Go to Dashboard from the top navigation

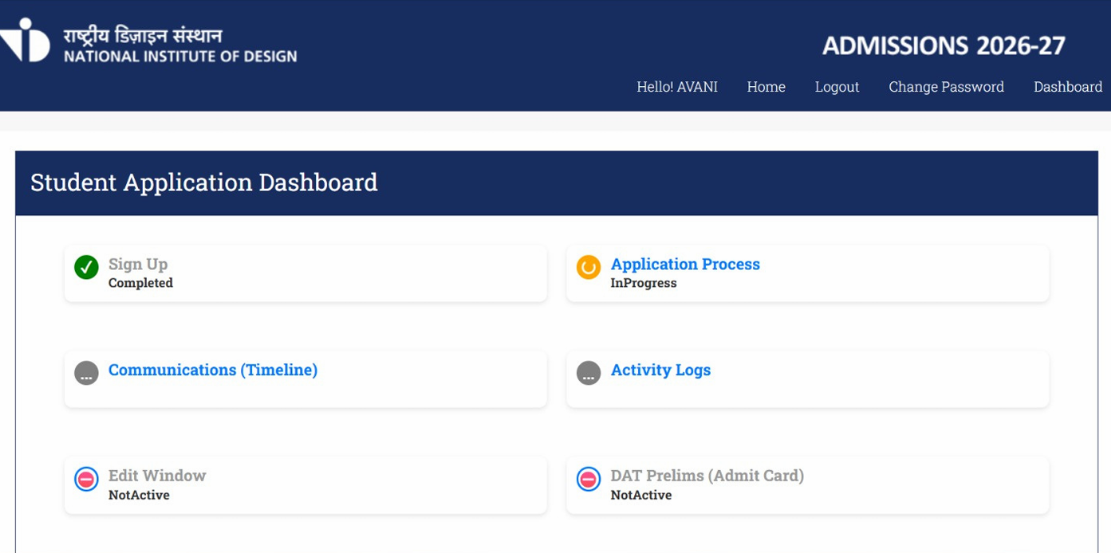tap(1067, 87)
